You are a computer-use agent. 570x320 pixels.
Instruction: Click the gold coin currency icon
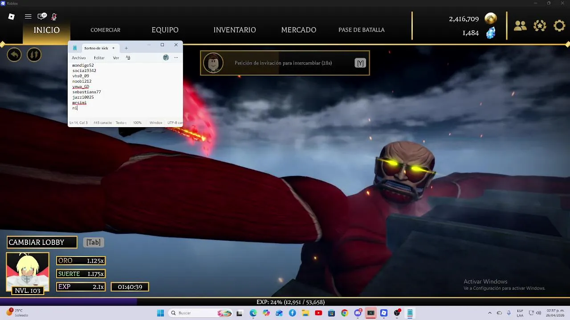pos(491,19)
